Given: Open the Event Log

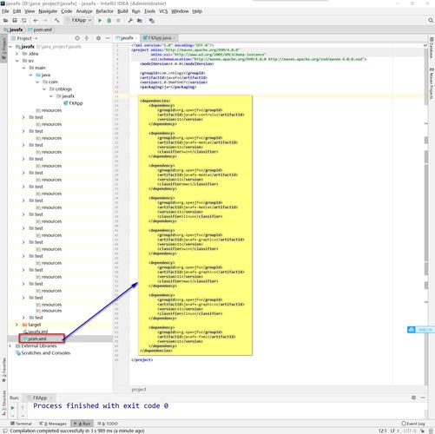Looking at the screenshot, I should click(x=413, y=424).
